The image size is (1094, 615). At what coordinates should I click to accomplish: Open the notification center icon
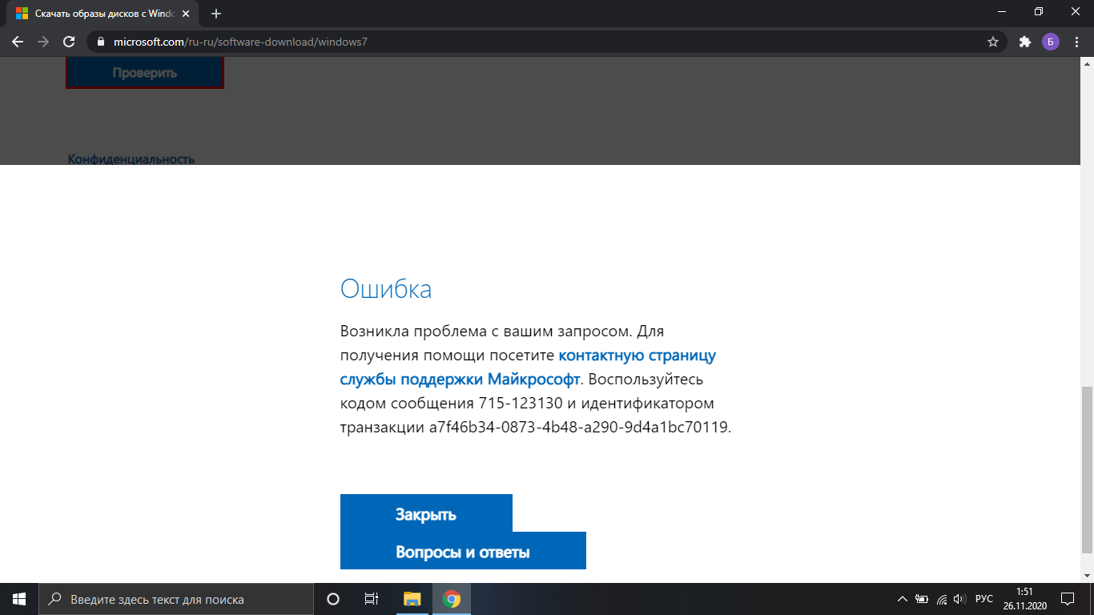(x=1067, y=599)
